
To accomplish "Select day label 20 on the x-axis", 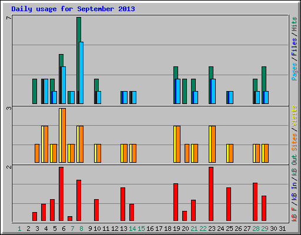I will point(185,229).
